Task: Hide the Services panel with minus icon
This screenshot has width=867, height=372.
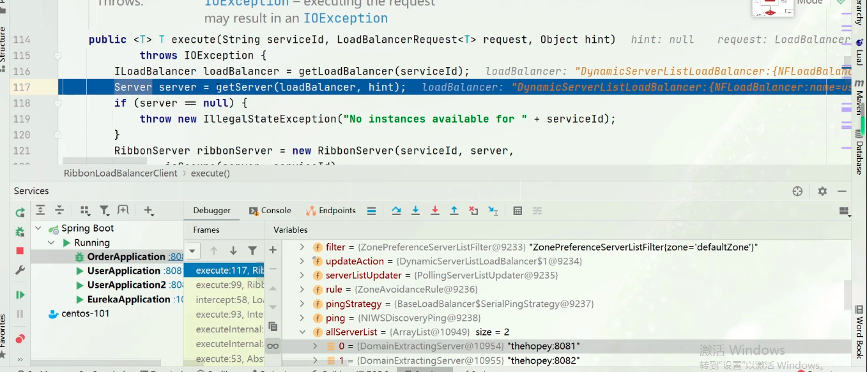Action: tap(842, 191)
